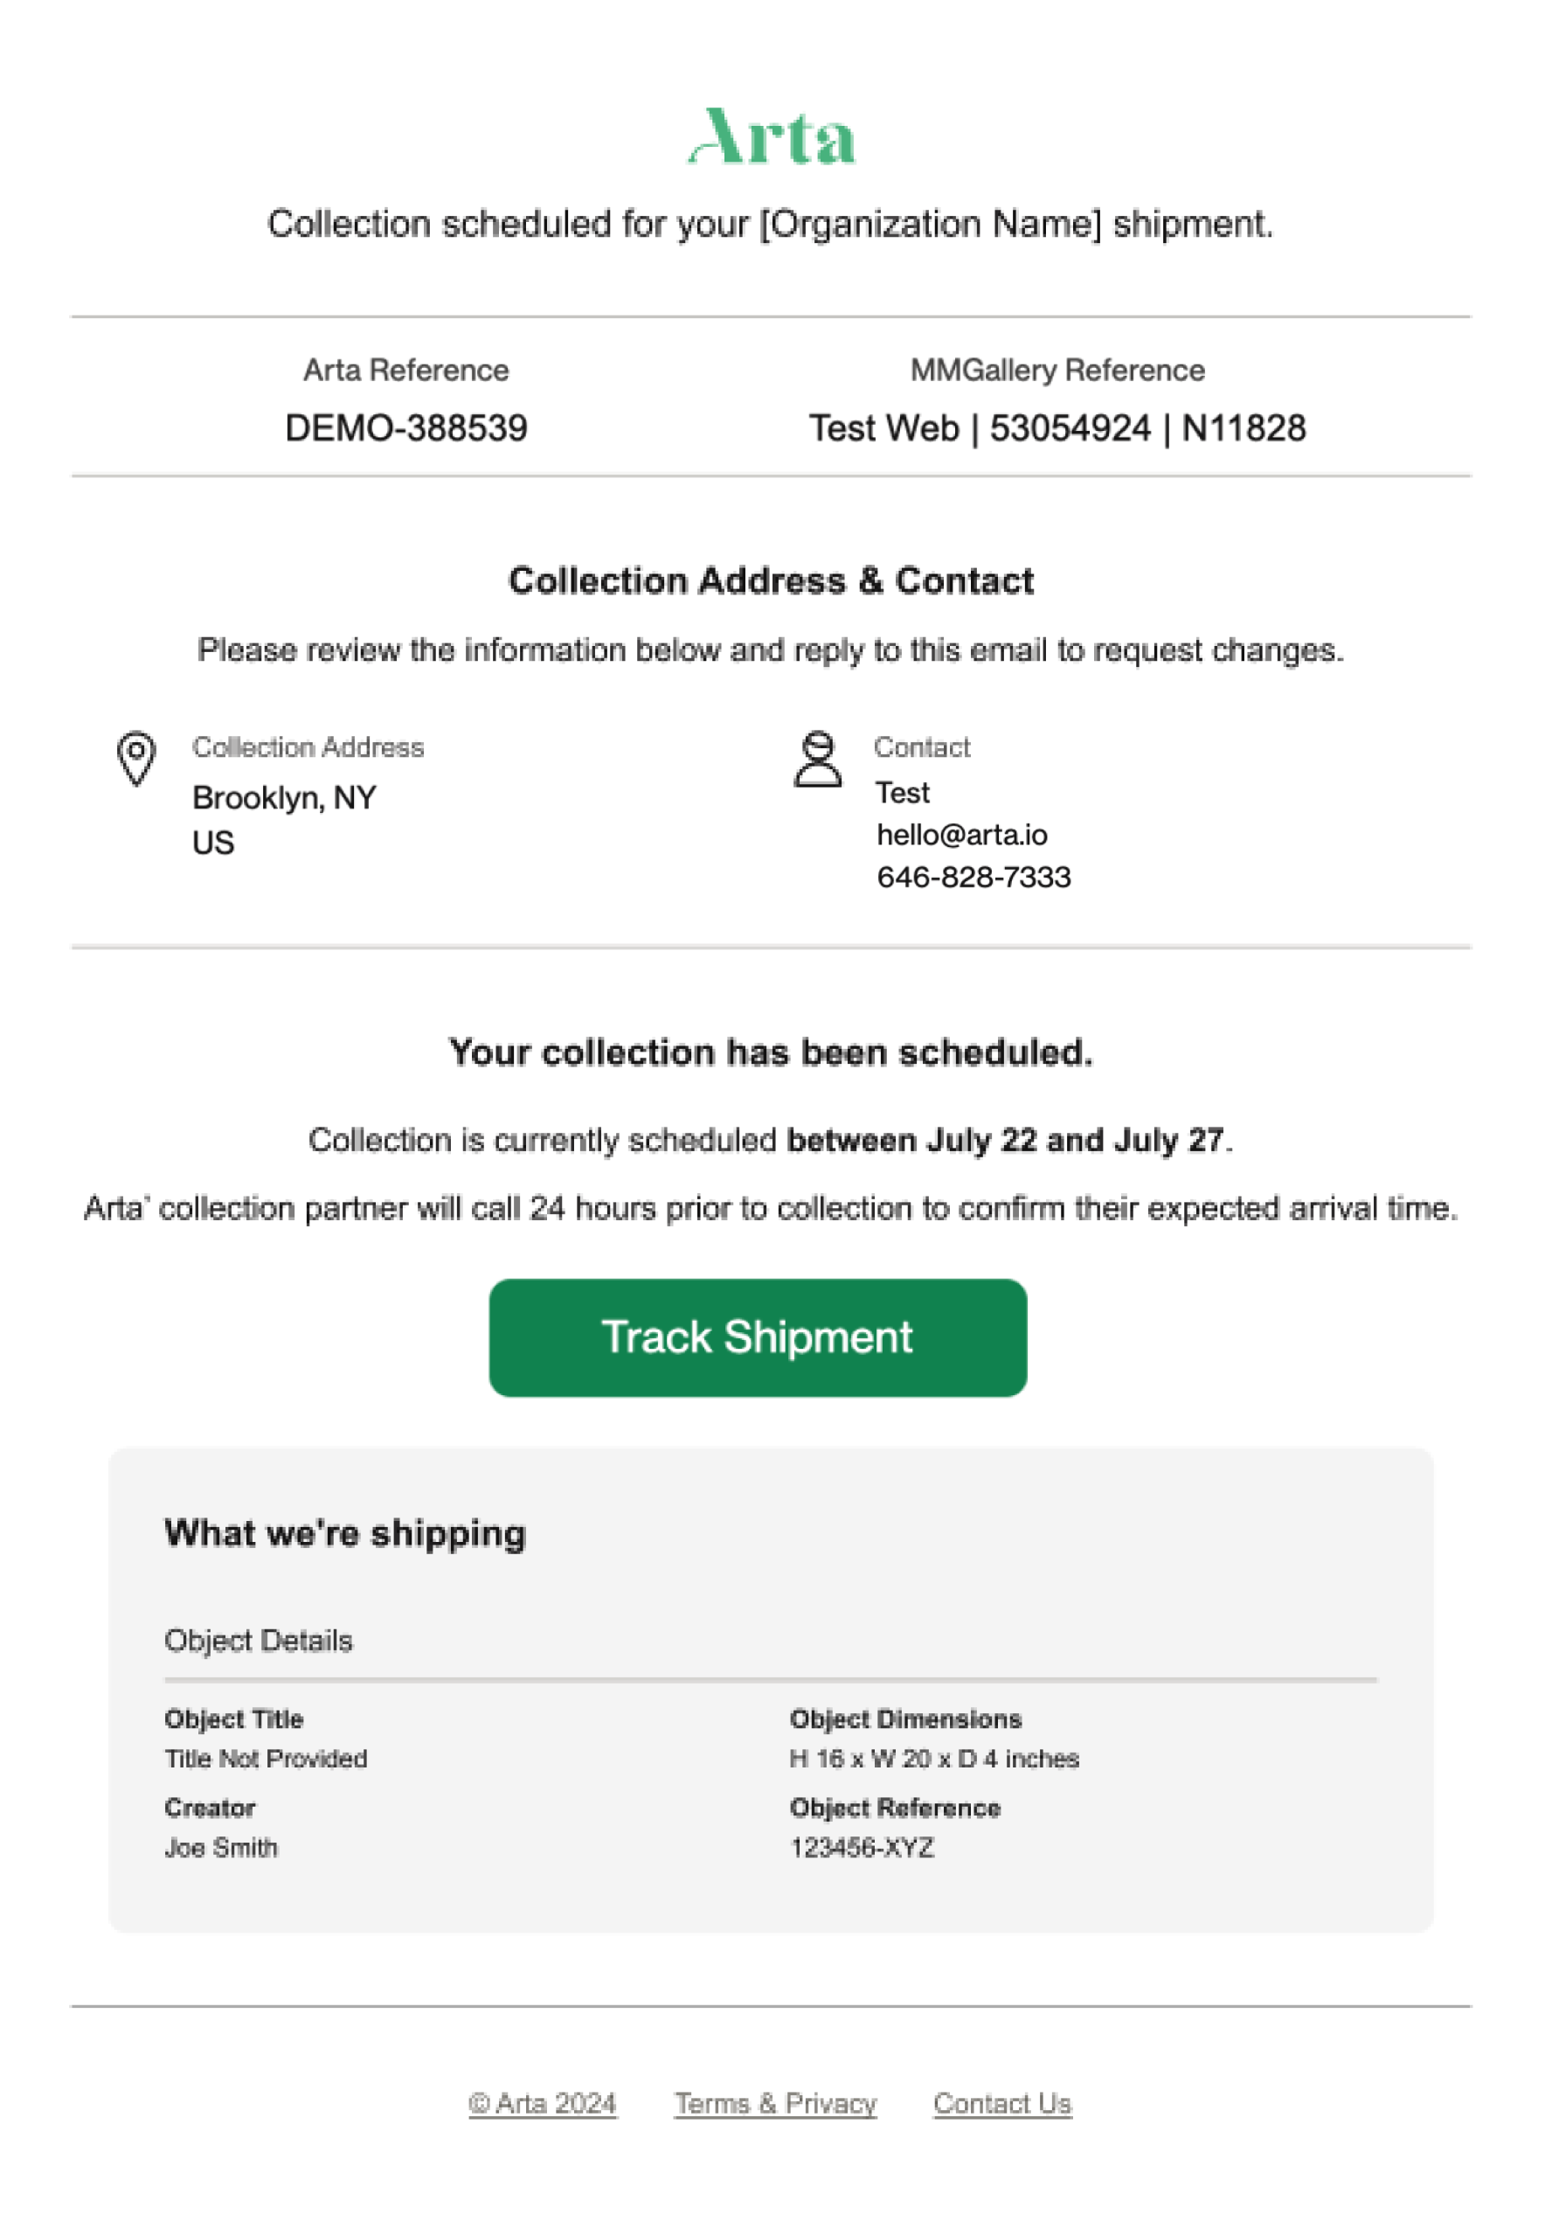Click the Object Details section label
The width and height of the screenshot is (1545, 2215).
click(259, 1641)
